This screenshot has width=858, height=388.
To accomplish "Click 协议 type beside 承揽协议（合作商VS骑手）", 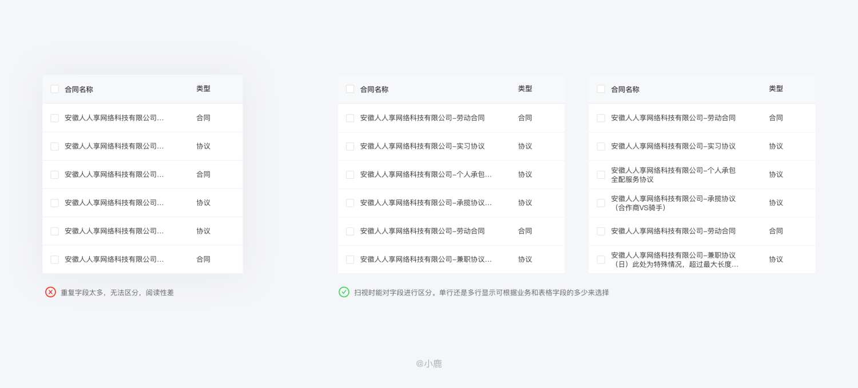I will point(776,203).
